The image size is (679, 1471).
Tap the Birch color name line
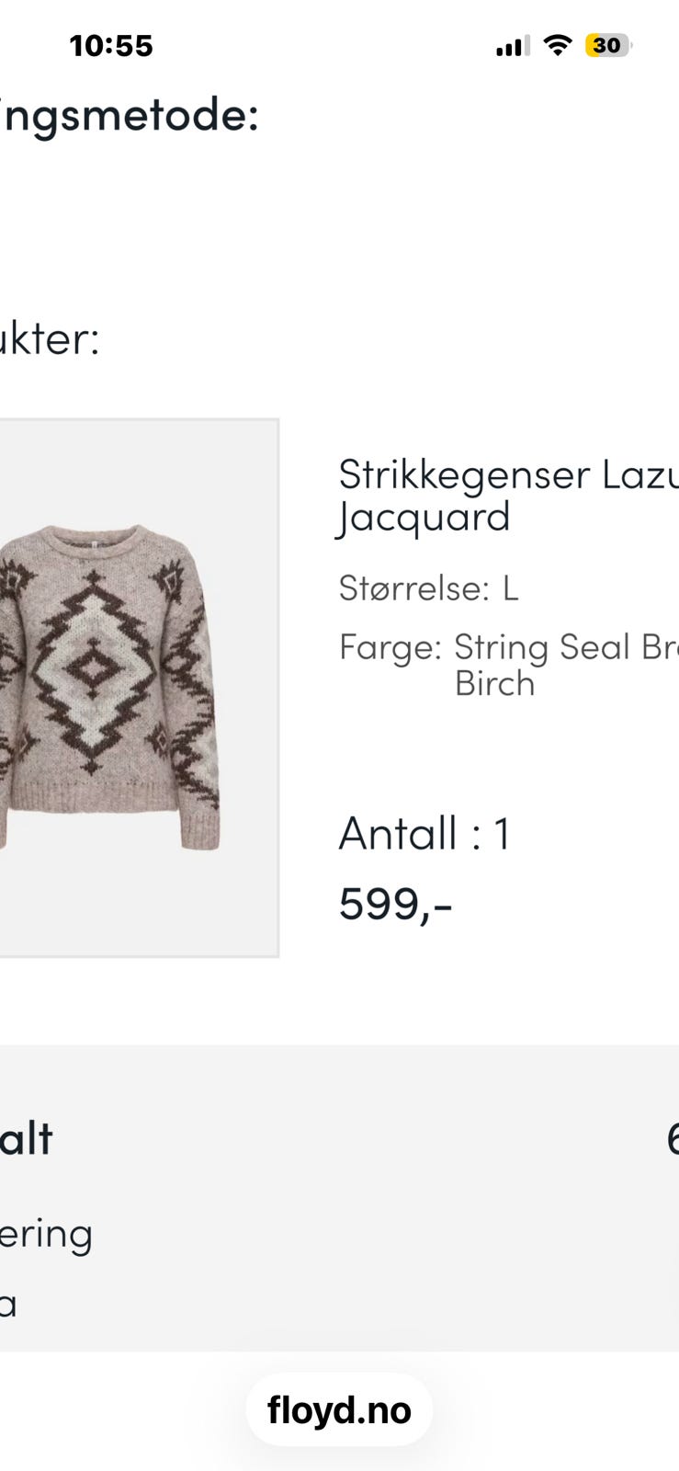coord(494,684)
